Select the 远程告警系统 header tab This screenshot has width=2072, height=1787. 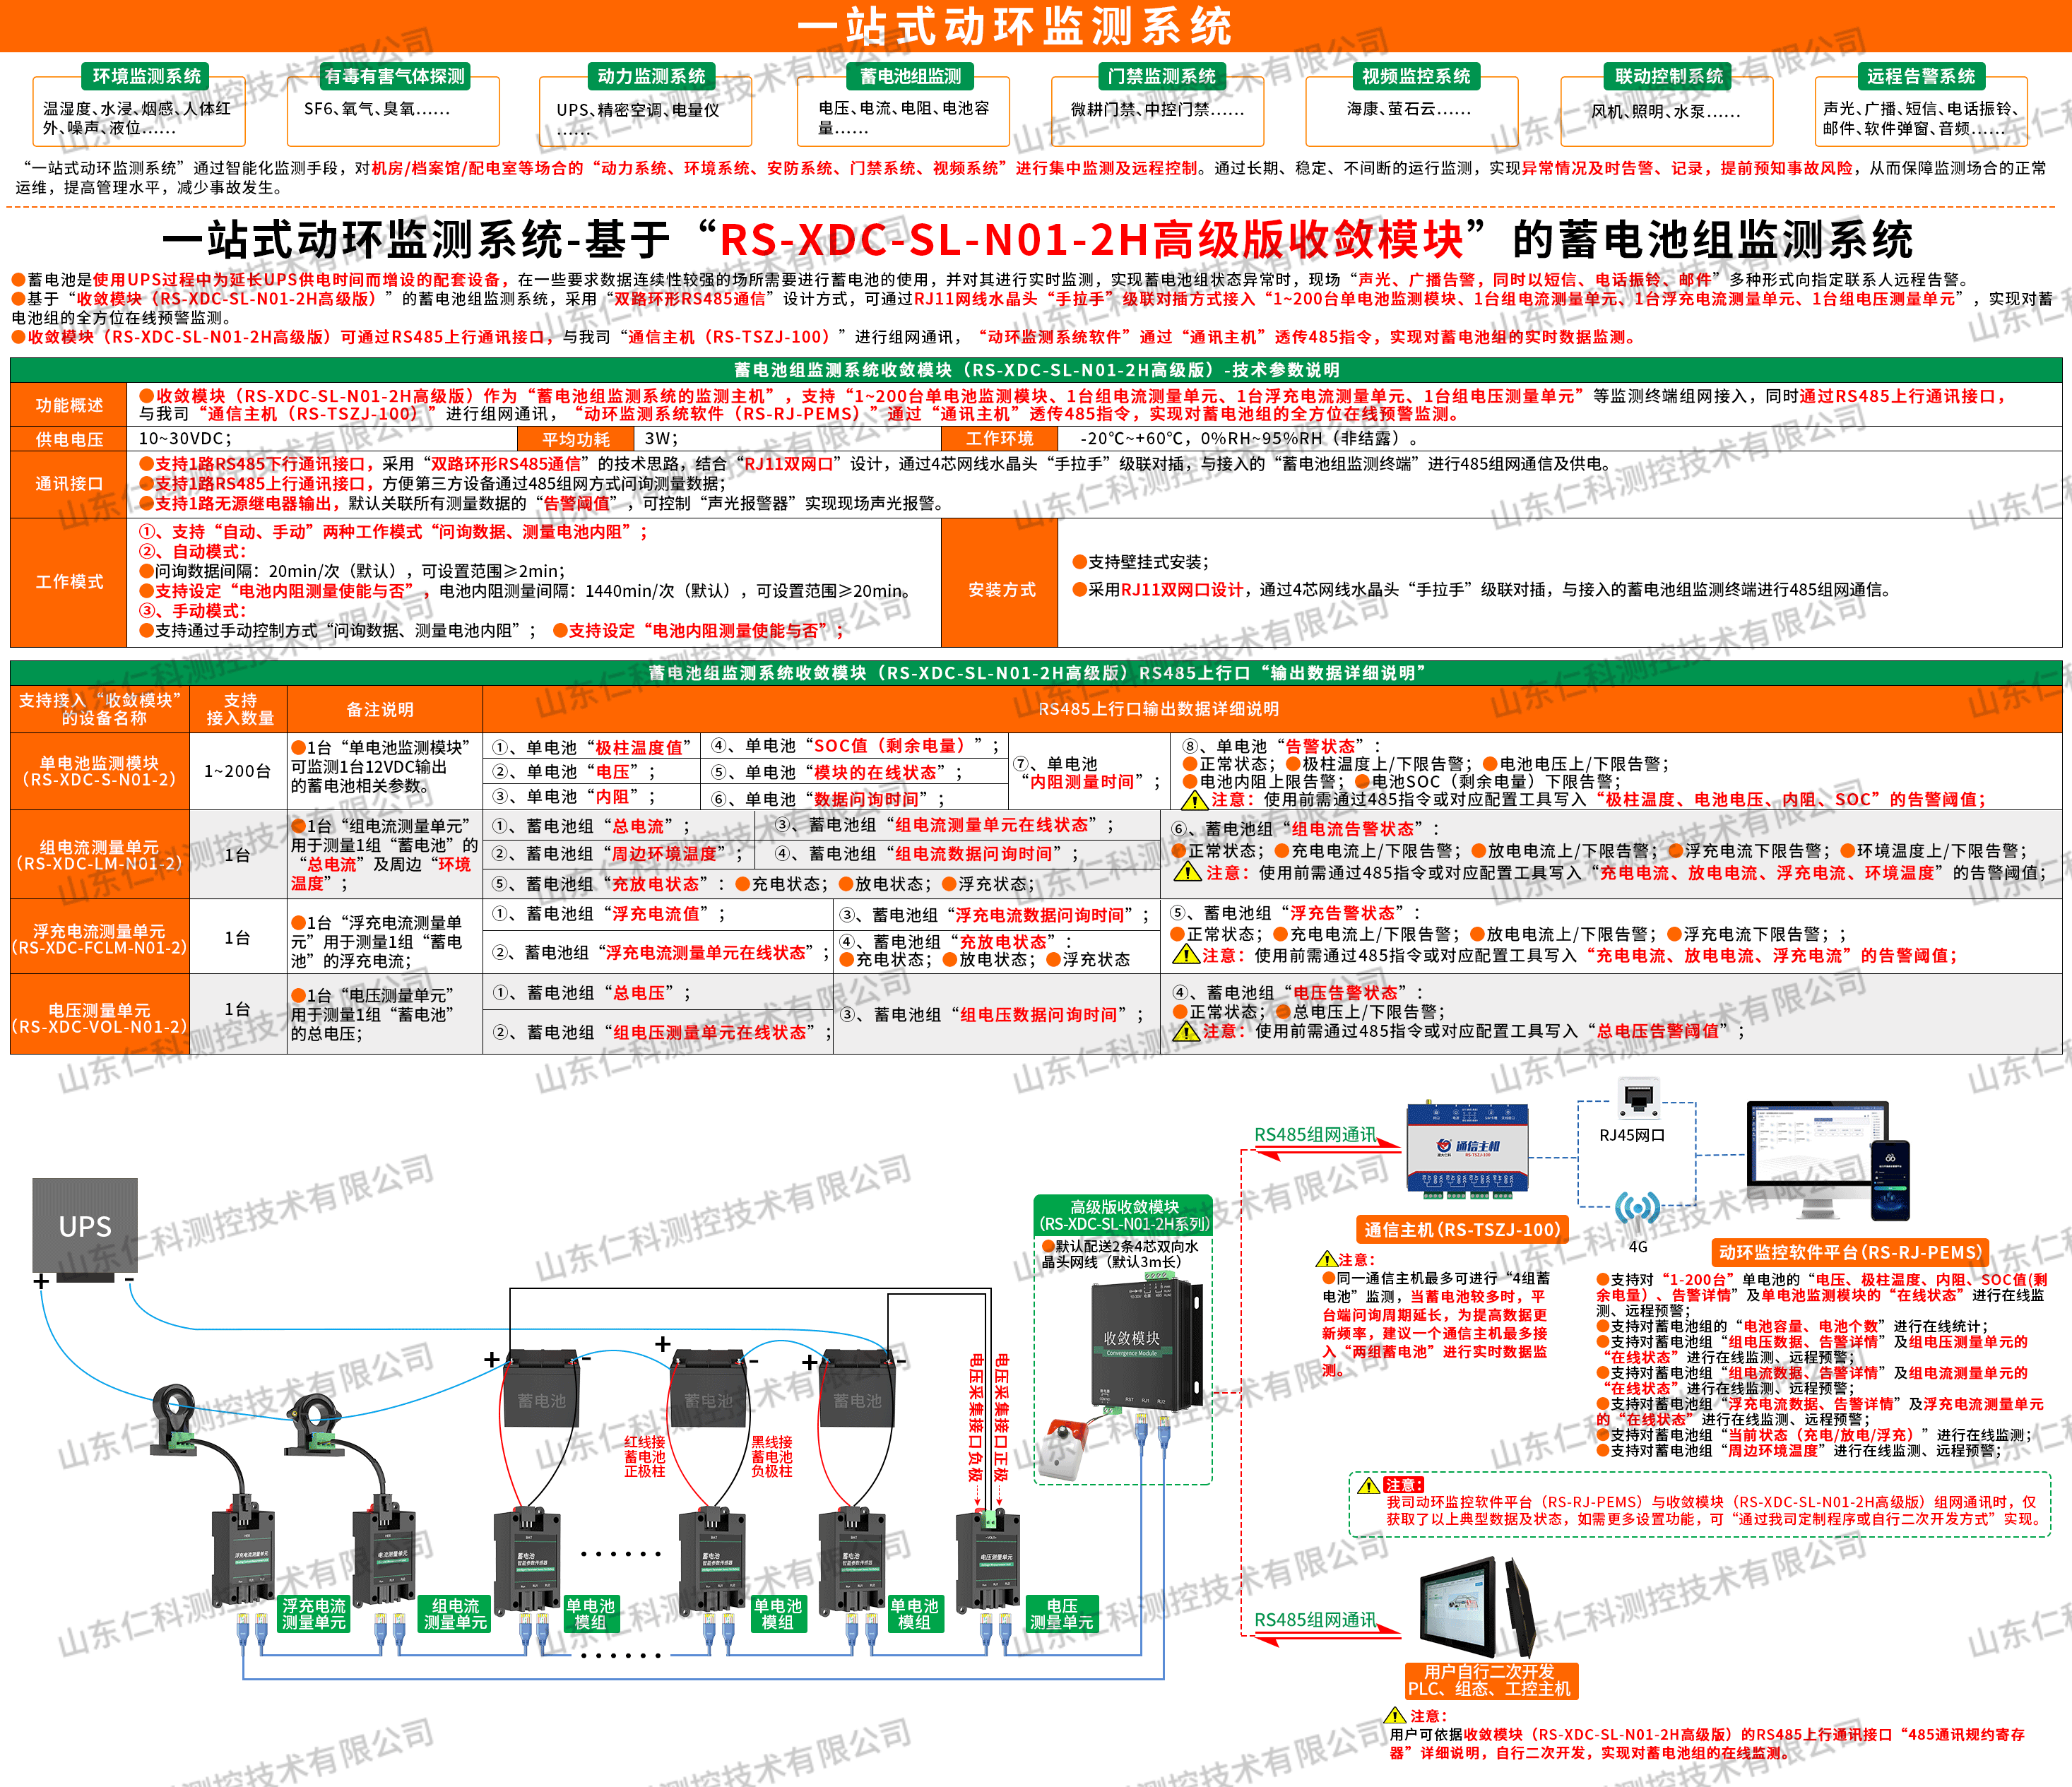(1920, 76)
